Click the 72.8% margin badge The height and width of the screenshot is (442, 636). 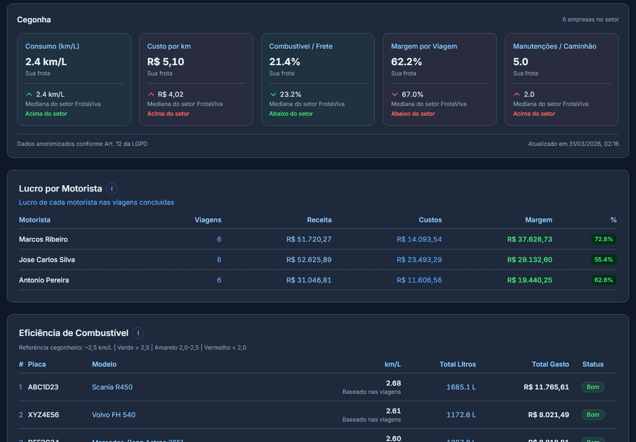point(604,239)
